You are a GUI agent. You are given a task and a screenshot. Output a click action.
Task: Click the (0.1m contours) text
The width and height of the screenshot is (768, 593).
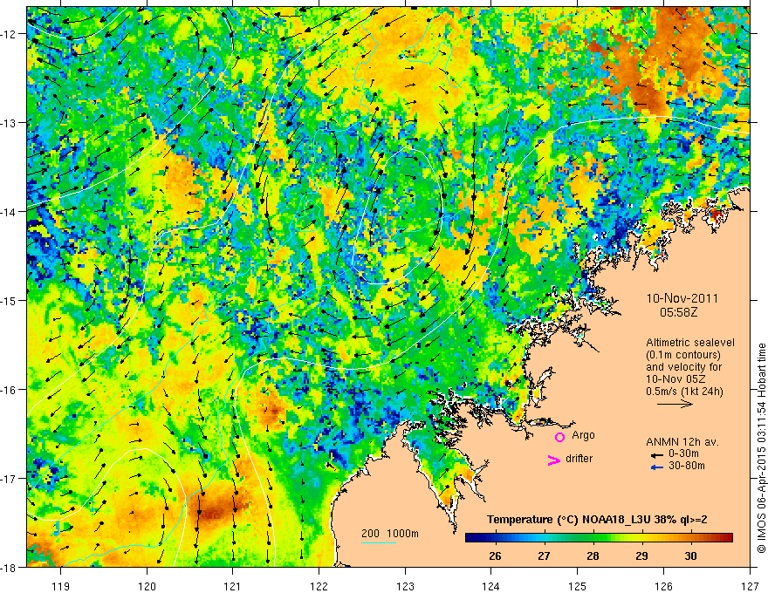coord(683,355)
